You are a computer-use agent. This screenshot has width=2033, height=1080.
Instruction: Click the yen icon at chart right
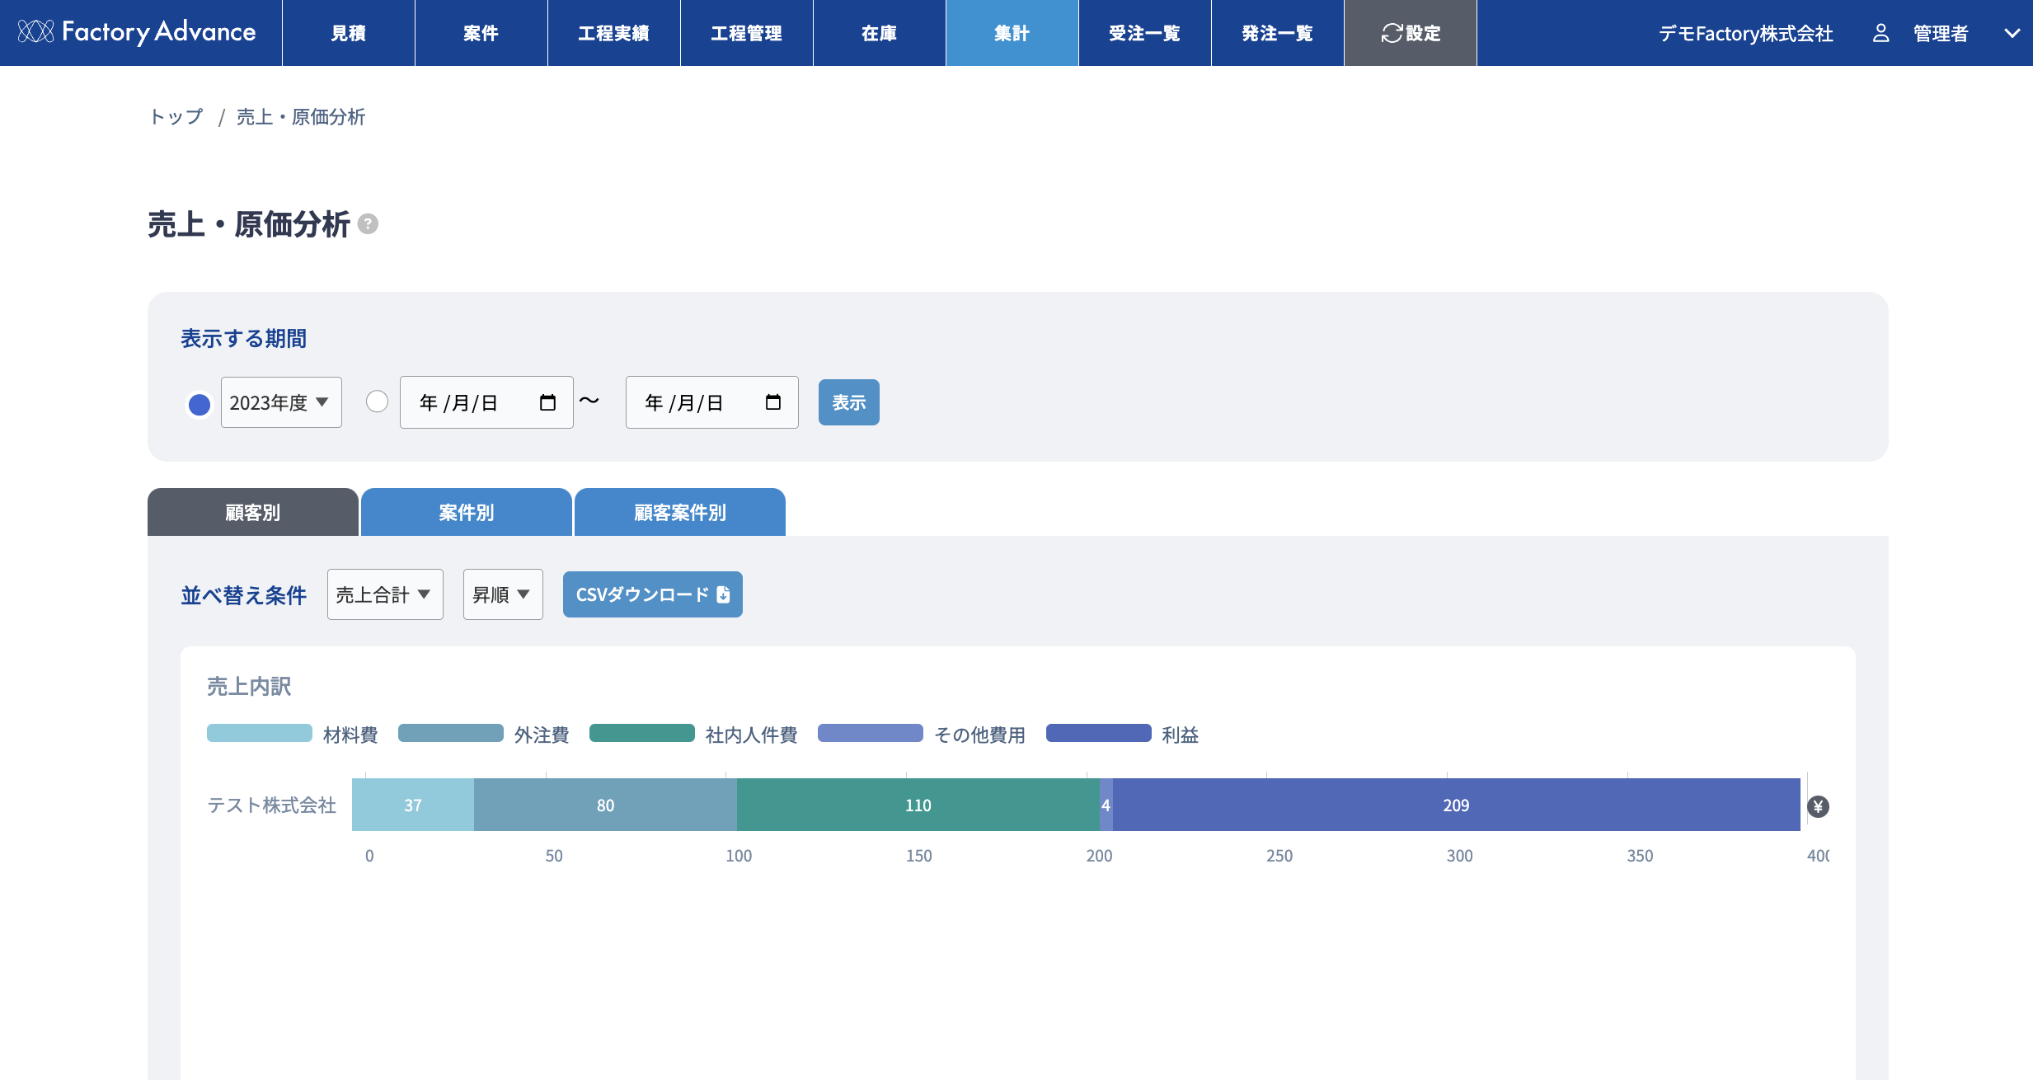1818,806
